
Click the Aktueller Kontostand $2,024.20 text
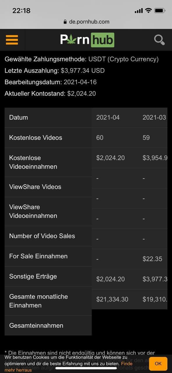[x=50, y=94]
